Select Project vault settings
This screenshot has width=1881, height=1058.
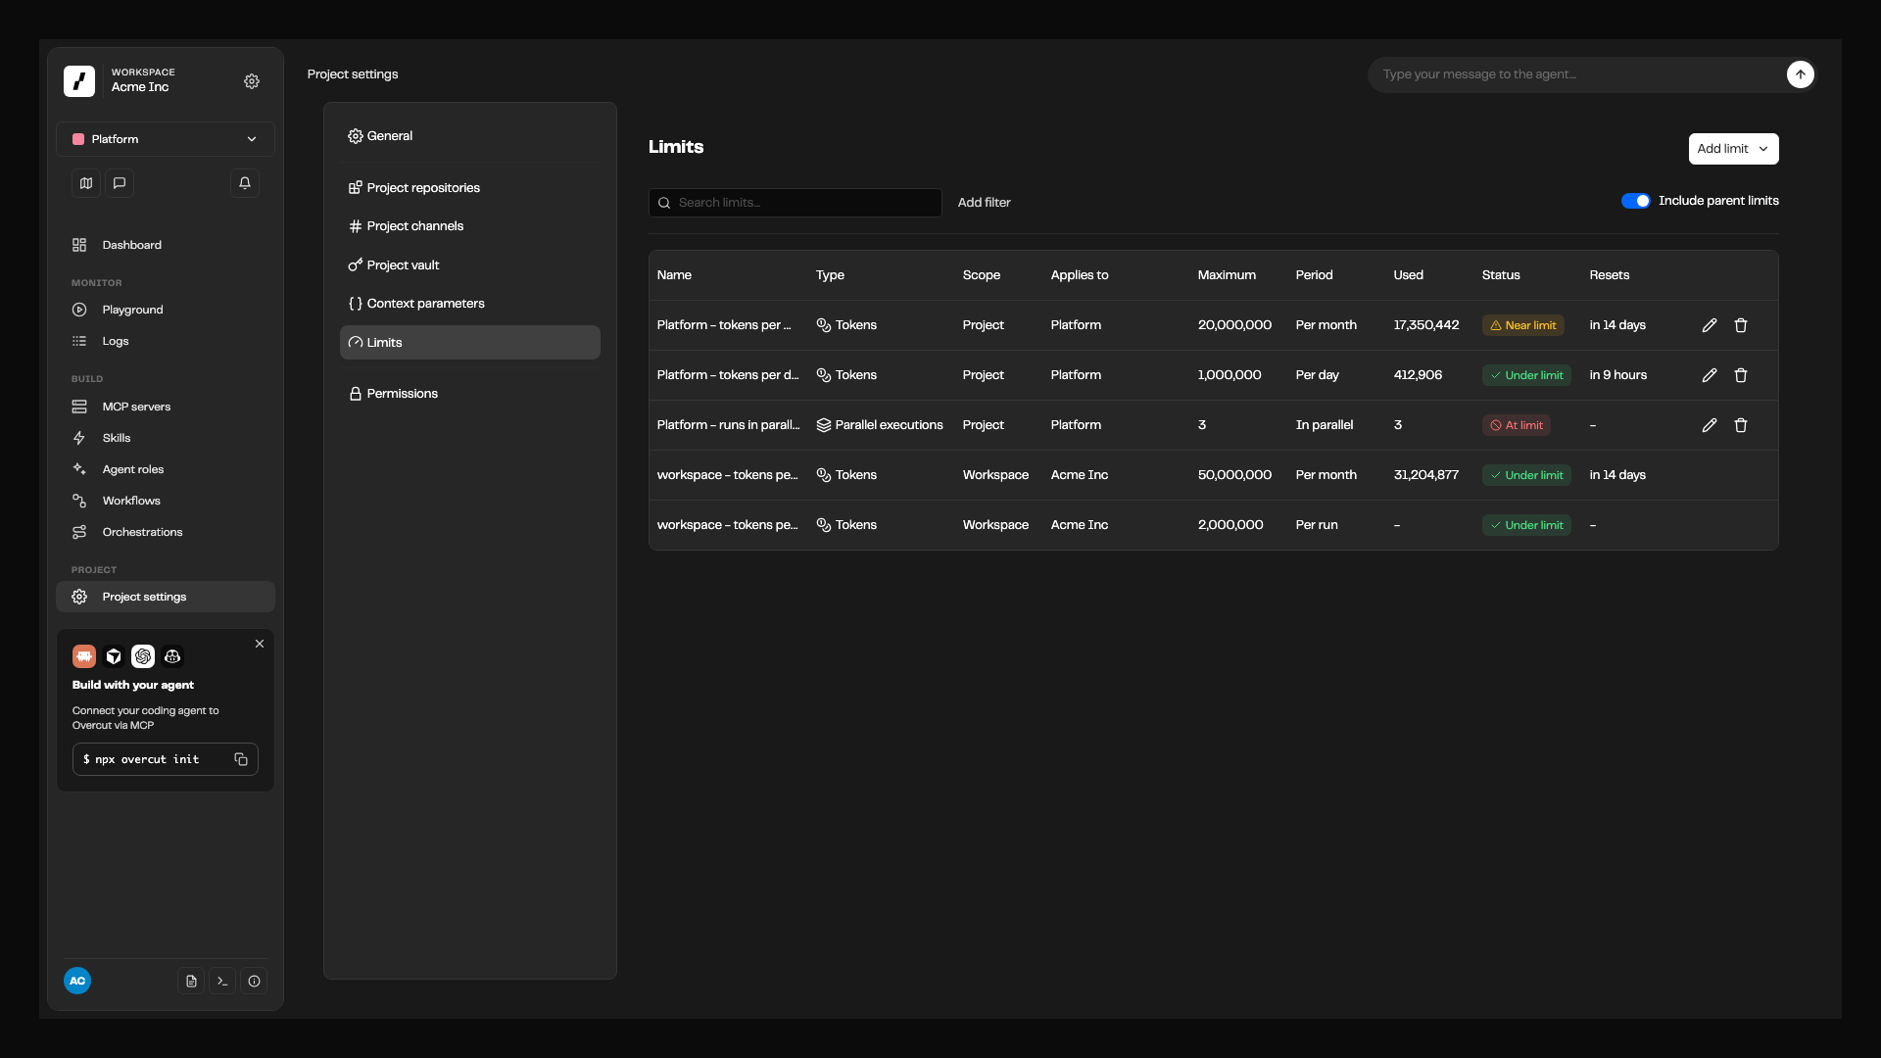pyautogui.click(x=469, y=265)
